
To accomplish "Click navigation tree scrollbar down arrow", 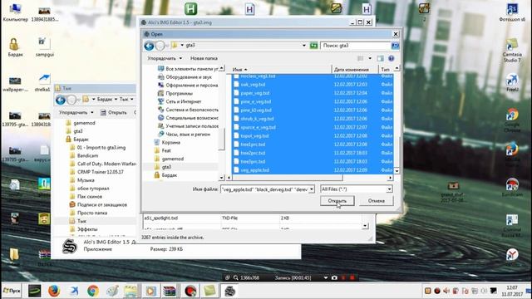I will point(221,178).
